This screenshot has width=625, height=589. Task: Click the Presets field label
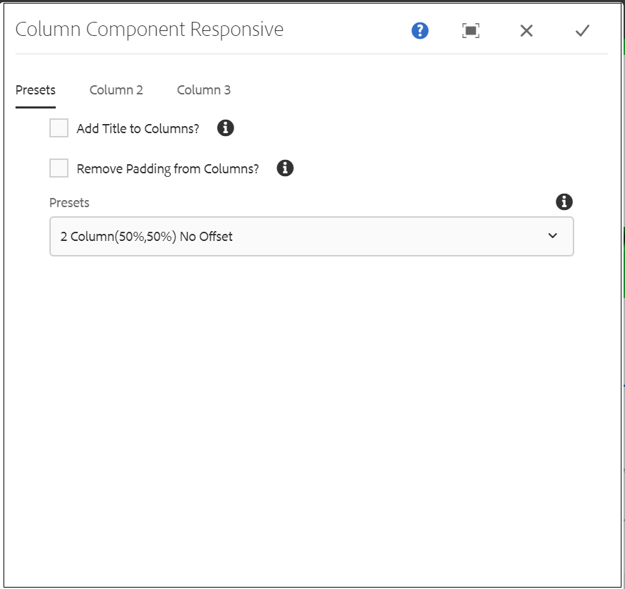pos(69,202)
